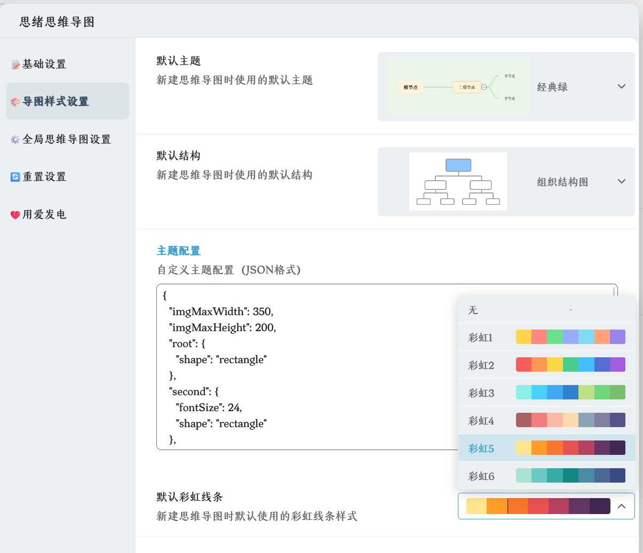The height and width of the screenshot is (553, 643).
Task: Switch to the 全局思维导图设置 tab
Action: point(67,140)
